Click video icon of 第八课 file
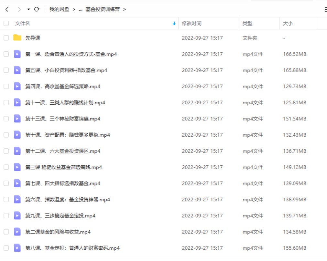 click(17, 248)
